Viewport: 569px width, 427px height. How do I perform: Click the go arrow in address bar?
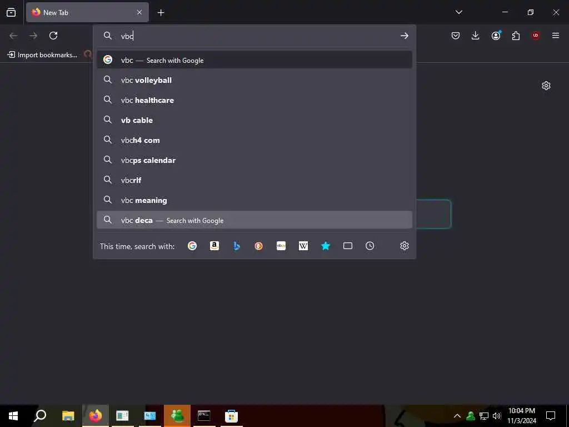[405, 36]
